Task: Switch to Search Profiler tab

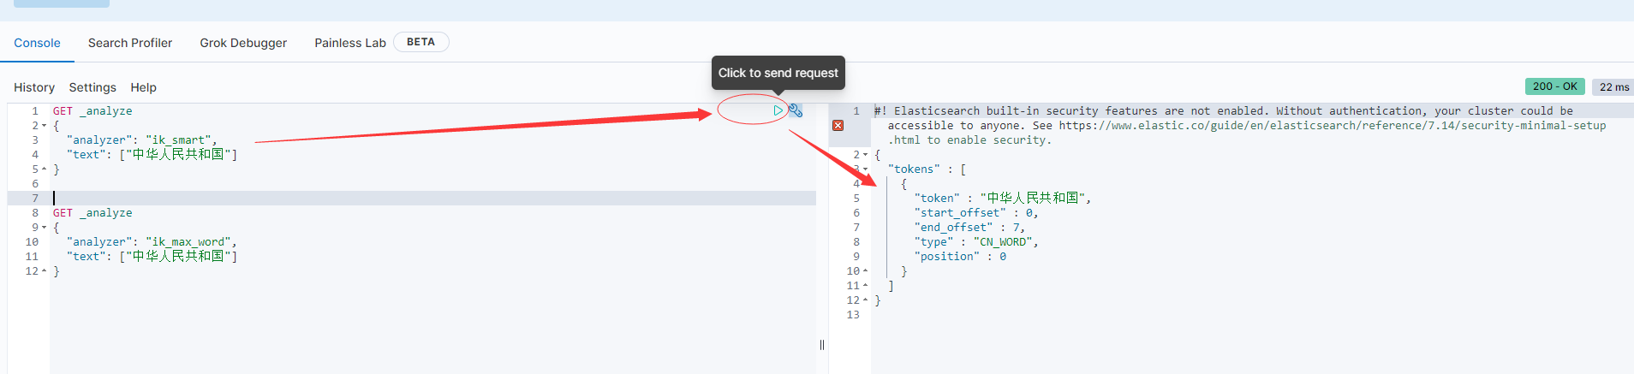Action: (130, 43)
